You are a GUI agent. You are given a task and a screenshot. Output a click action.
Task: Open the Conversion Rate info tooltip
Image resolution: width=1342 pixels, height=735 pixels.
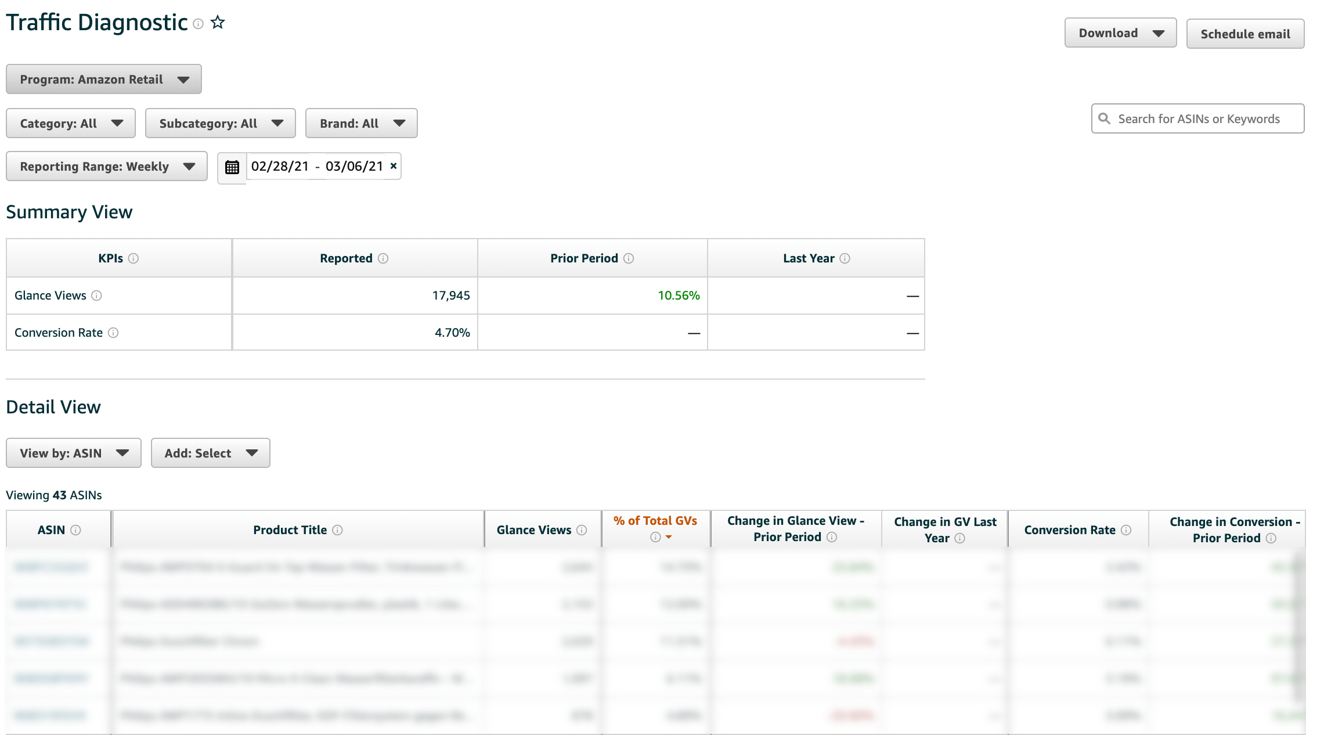coord(114,333)
